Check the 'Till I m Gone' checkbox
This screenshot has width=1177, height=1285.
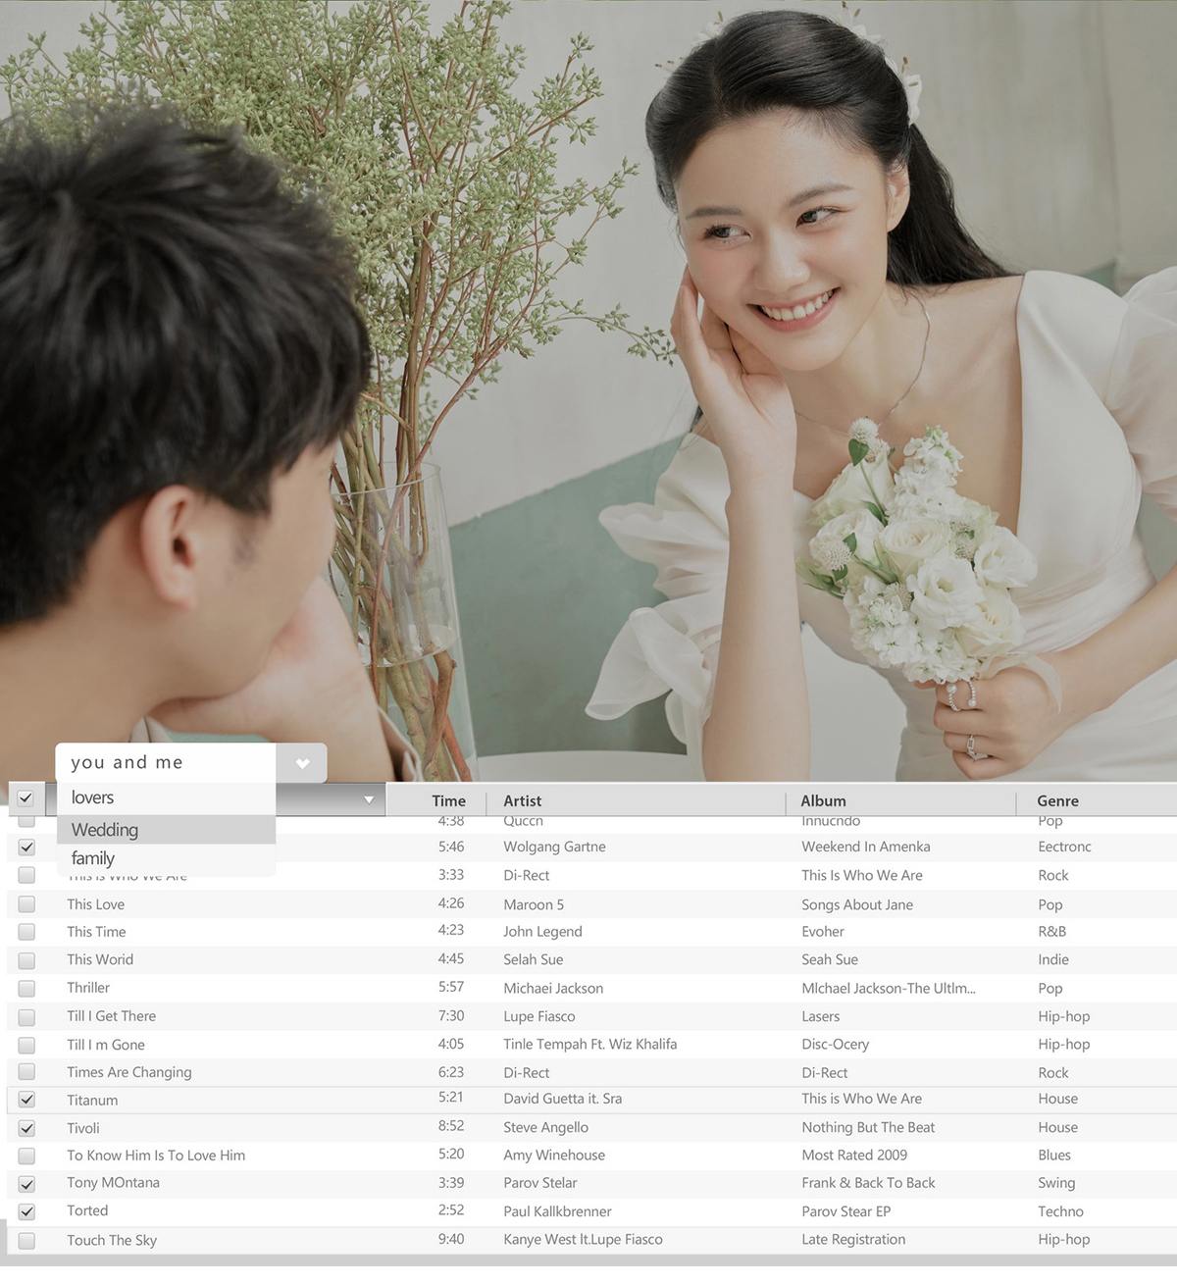26,1046
